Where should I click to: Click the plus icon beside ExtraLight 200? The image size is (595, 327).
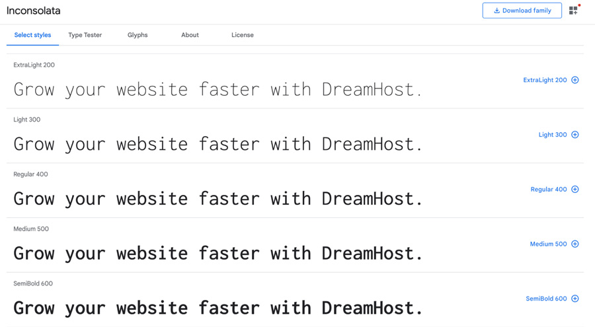575,80
